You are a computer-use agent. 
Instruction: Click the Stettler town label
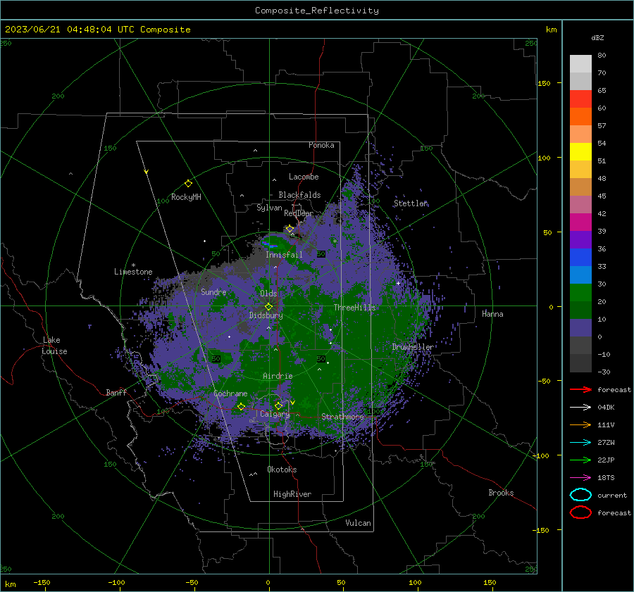click(411, 203)
